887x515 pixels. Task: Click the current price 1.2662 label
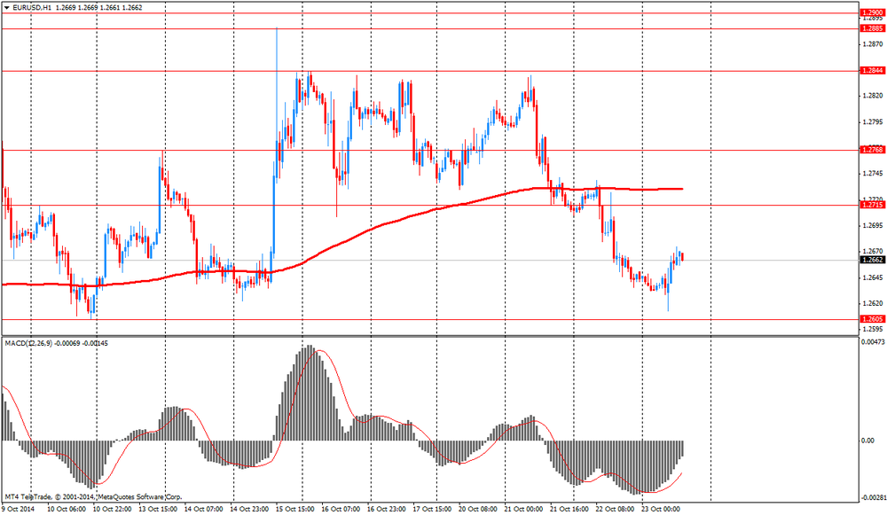tap(872, 260)
